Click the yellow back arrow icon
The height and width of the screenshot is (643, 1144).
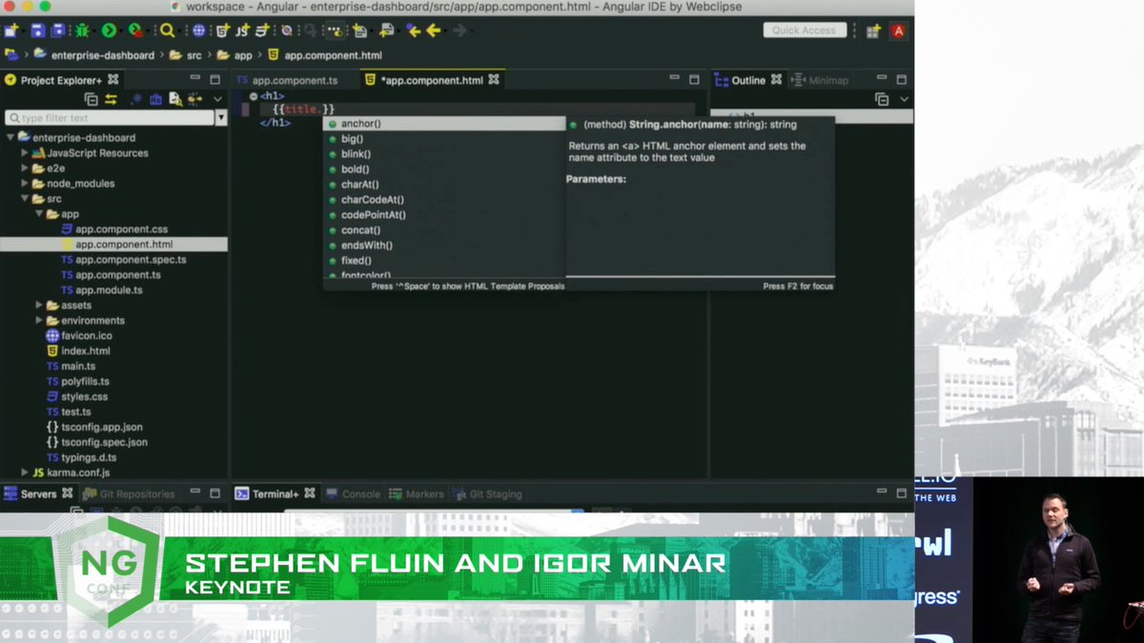pos(435,30)
